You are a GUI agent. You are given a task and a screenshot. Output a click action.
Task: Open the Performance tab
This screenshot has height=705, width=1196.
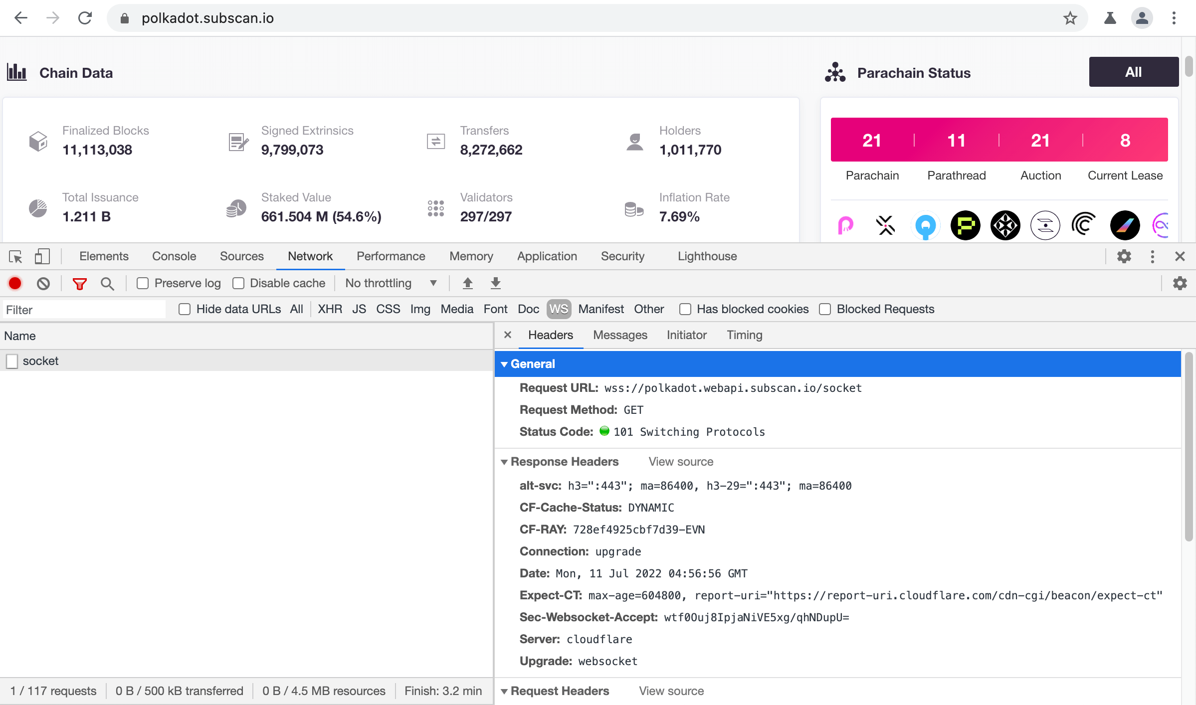(x=391, y=256)
